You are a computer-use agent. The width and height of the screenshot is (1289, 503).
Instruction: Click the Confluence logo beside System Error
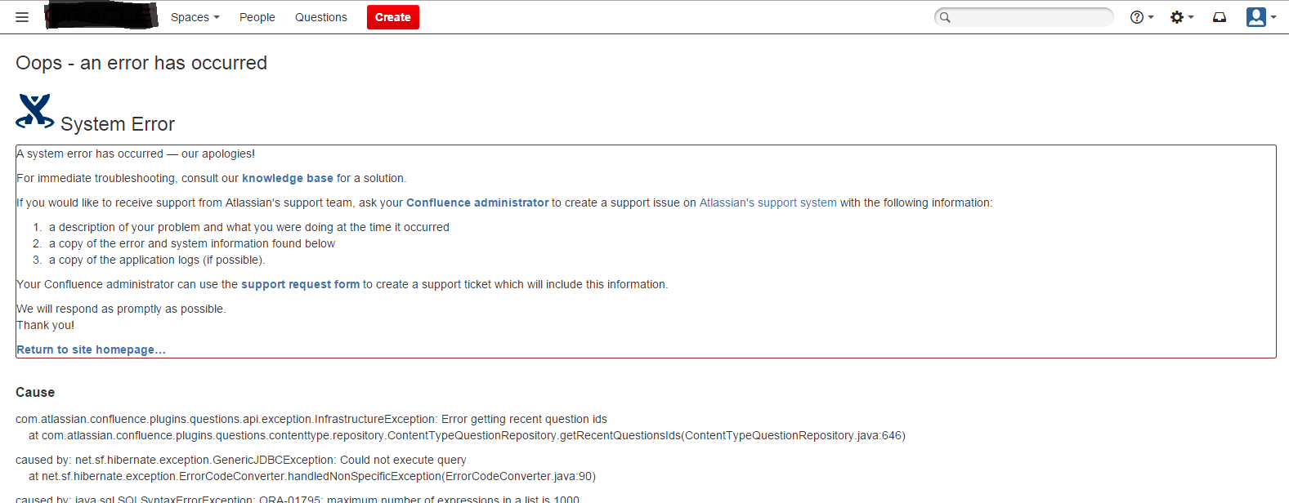pos(35,112)
